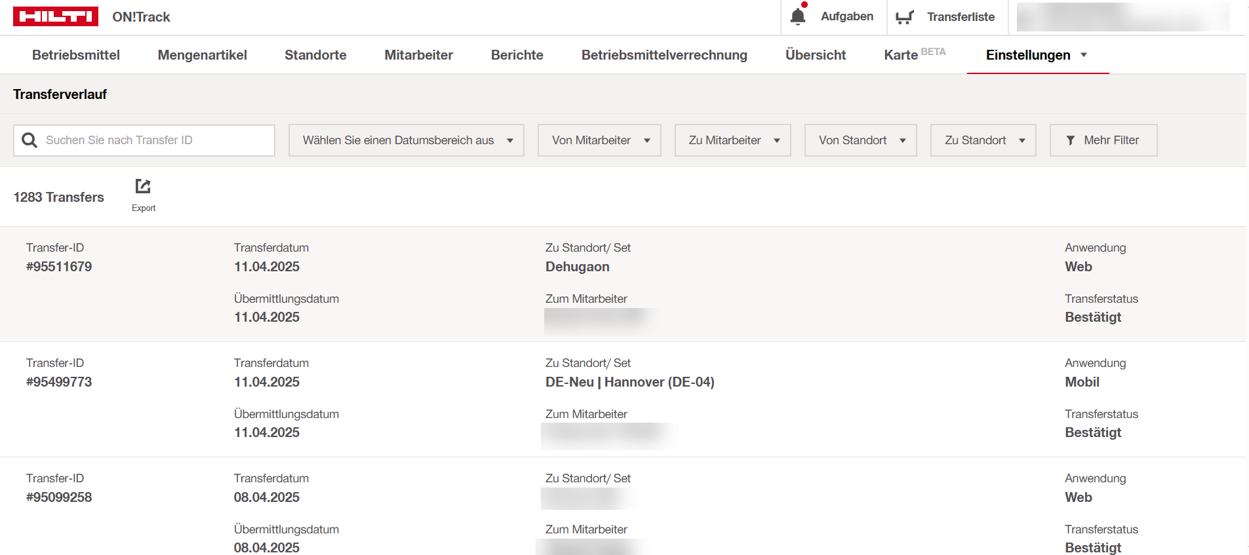Click Transferdatum 08.04.2025
The height and width of the screenshot is (555, 1249).
(267, 497)
